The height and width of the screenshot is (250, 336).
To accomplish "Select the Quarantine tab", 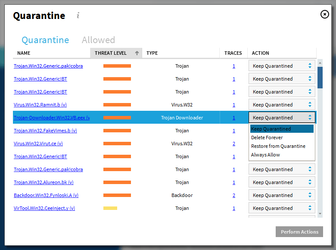I will coord(45,40).
